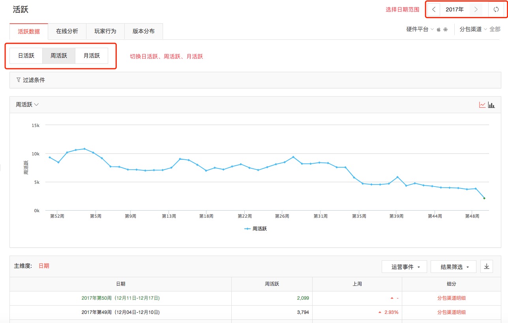Open 分包渠道明细 for week 49 row
508x323 pixels.
(451, 312)
